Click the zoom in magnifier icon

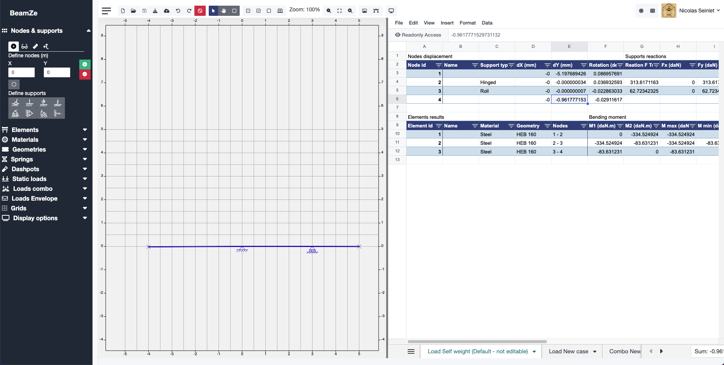click(350, 11)
